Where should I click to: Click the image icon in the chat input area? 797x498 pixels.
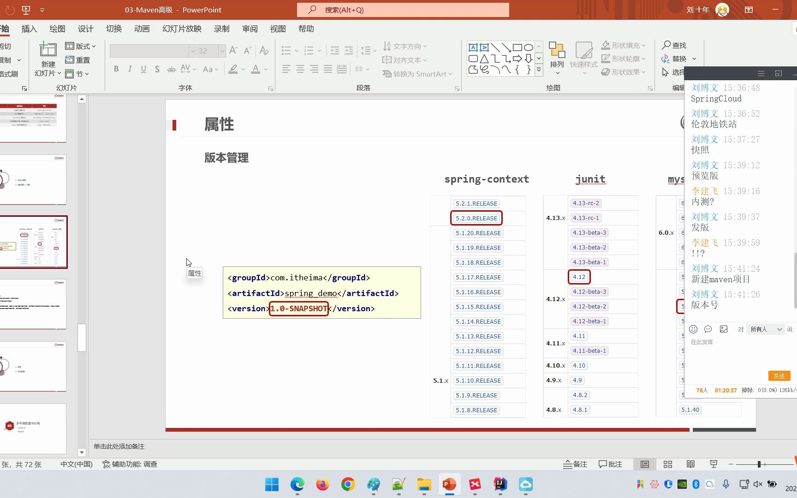[x=723, y=329]
